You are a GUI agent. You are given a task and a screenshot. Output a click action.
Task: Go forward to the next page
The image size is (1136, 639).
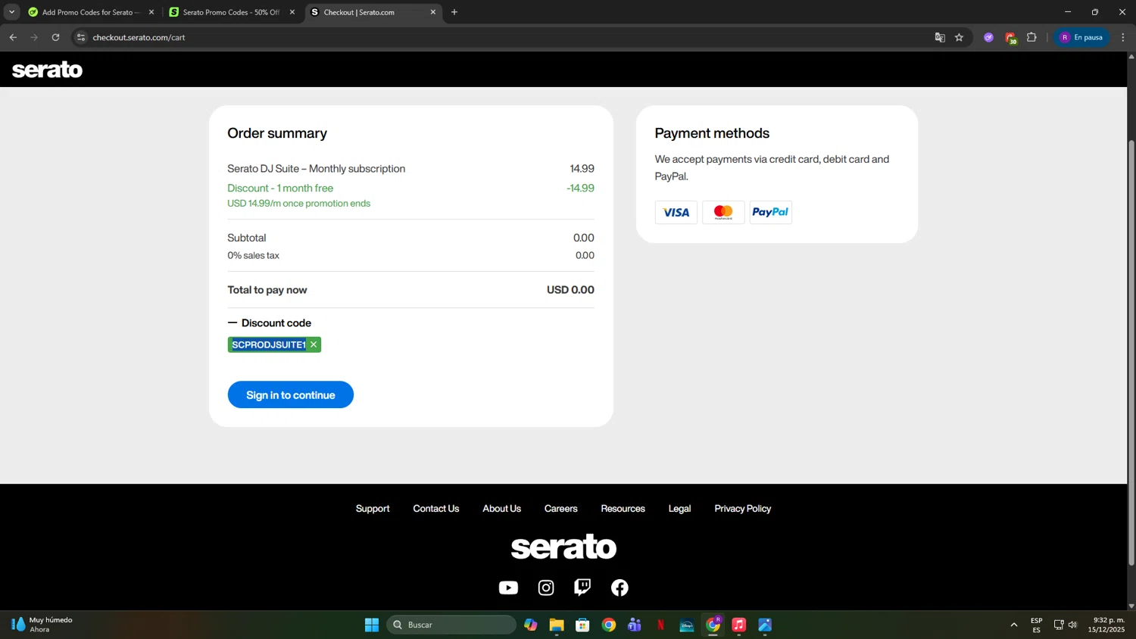click(x=34, y=37)
